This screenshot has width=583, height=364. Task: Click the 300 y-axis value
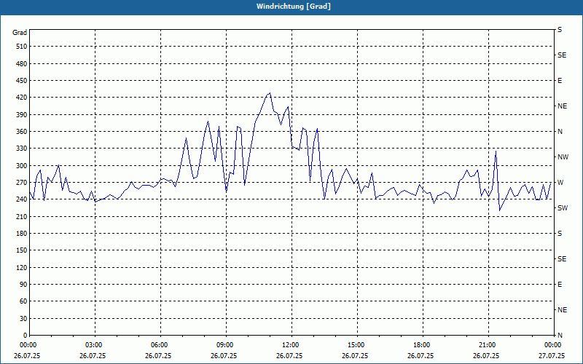point(22,165)
